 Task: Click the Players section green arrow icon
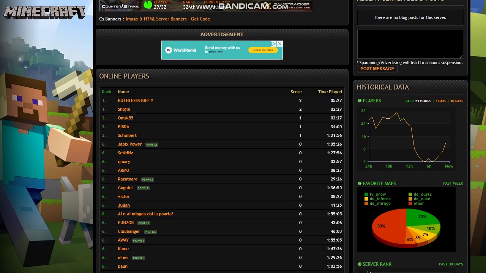pyautogui.click(x=360, y=101)
